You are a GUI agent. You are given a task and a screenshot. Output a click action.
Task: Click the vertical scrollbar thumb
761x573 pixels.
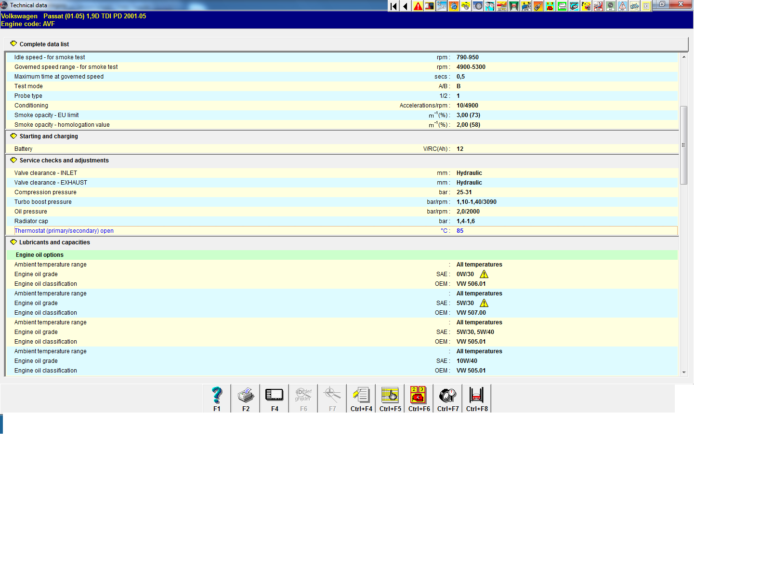tap(684, 145)
